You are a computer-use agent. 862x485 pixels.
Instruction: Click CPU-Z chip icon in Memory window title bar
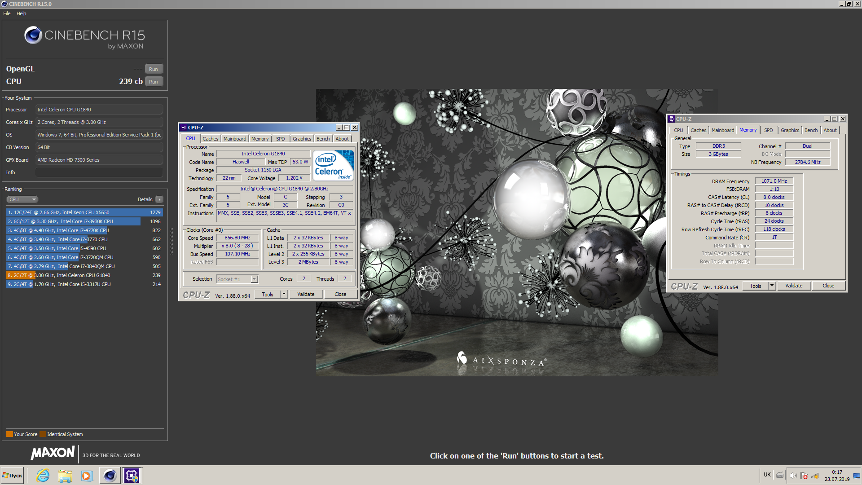click(x=672, y=119)
